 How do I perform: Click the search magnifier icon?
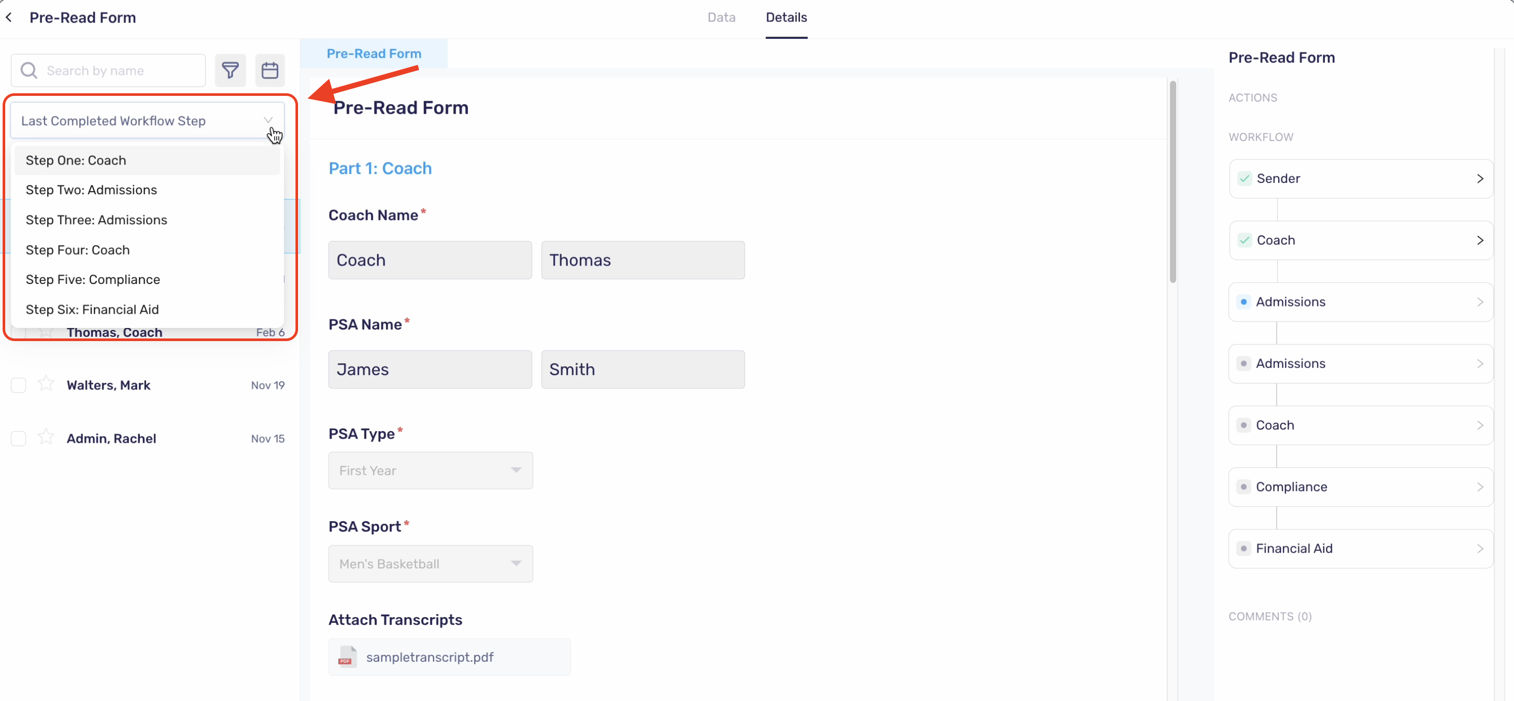[29, 71]
